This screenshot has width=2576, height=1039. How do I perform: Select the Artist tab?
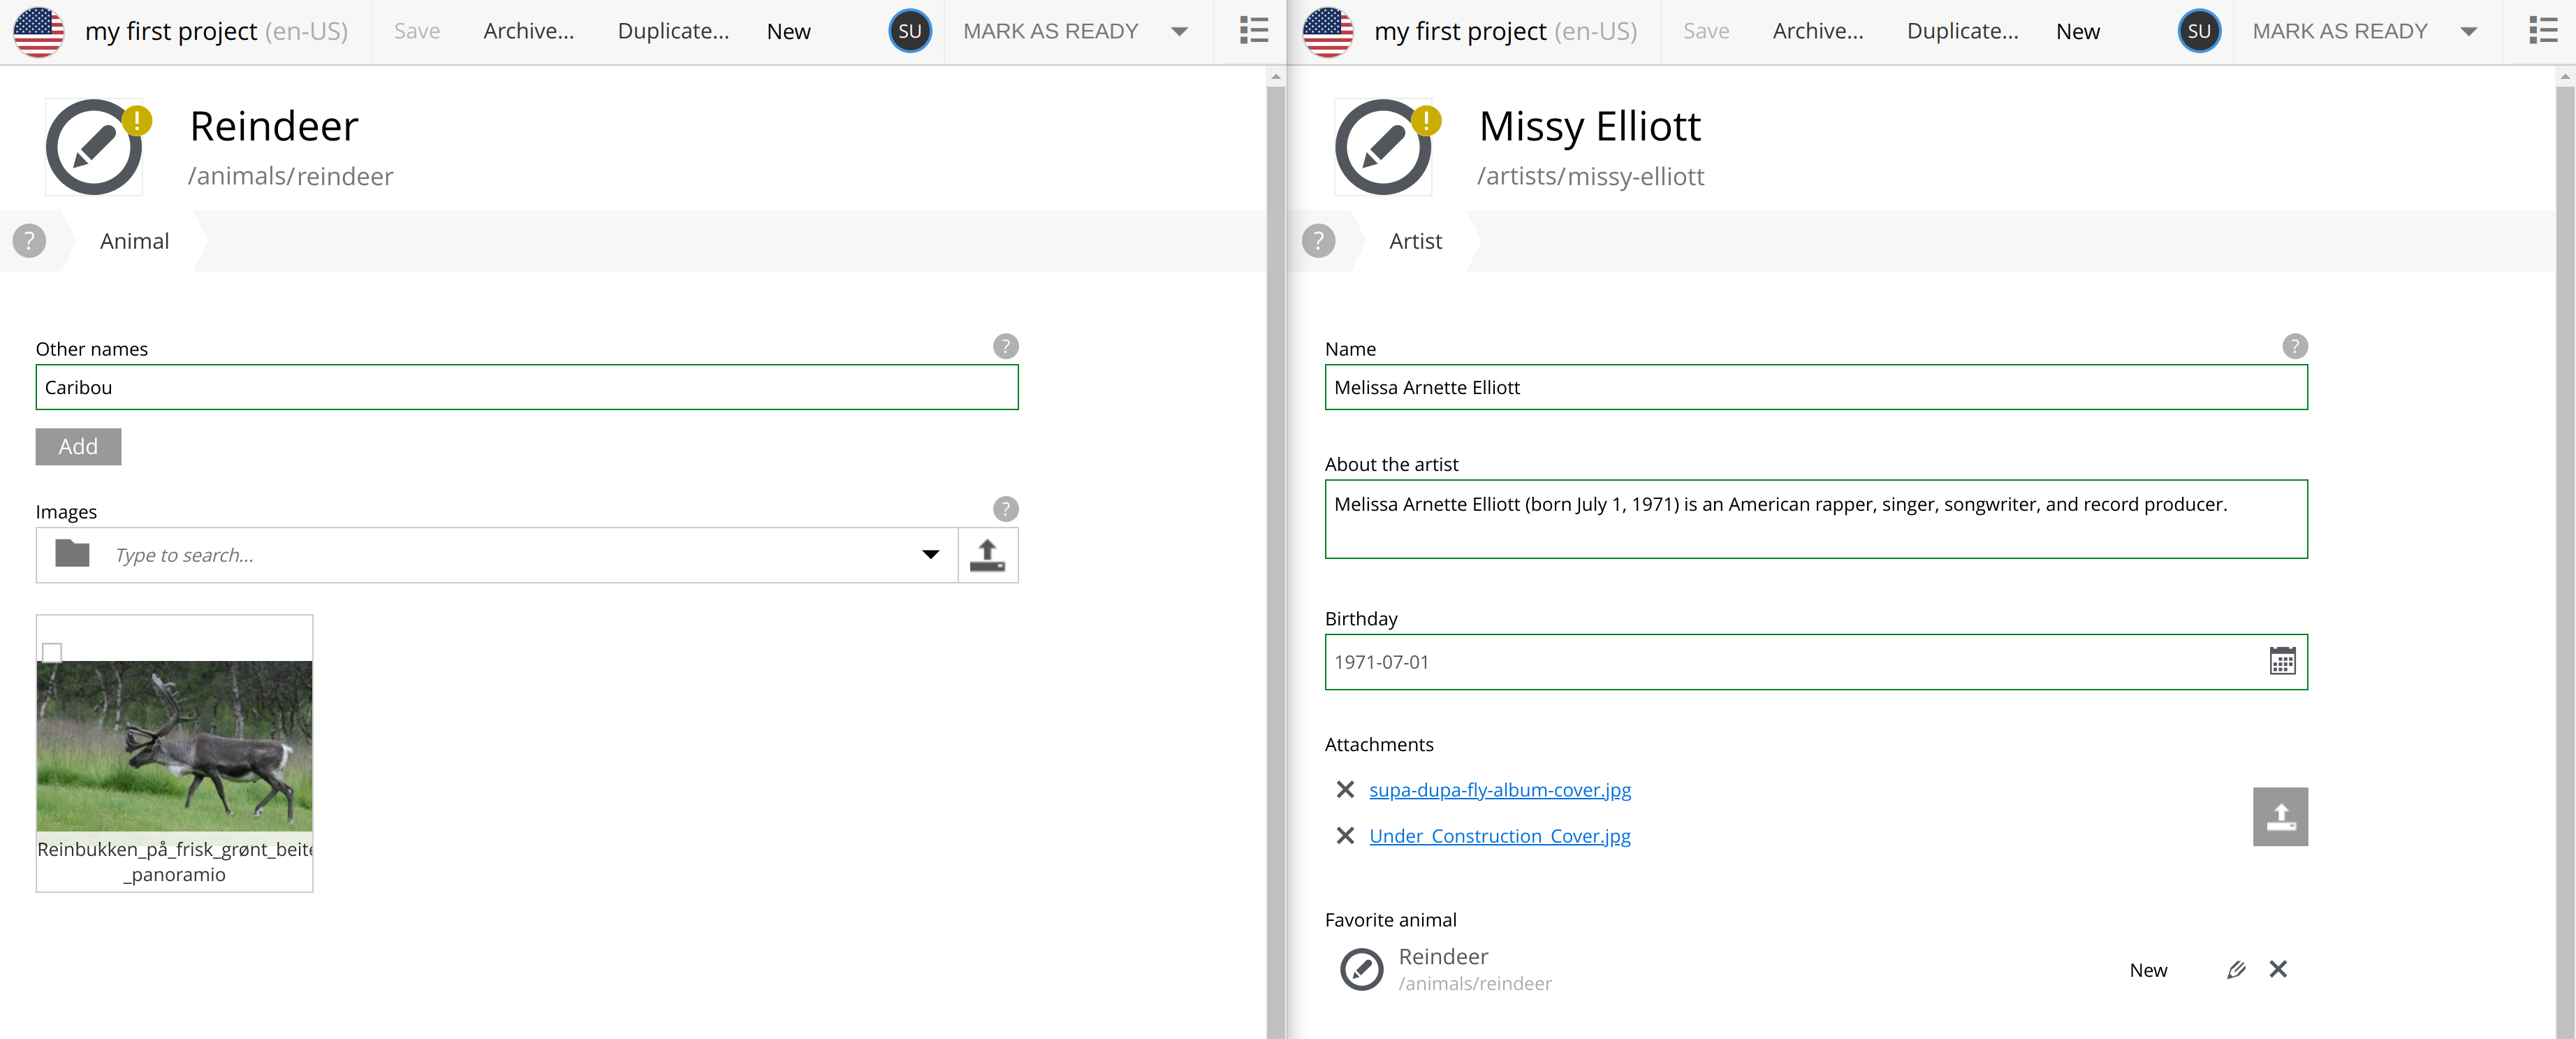pyautogui.click(x=1415, y=241)
